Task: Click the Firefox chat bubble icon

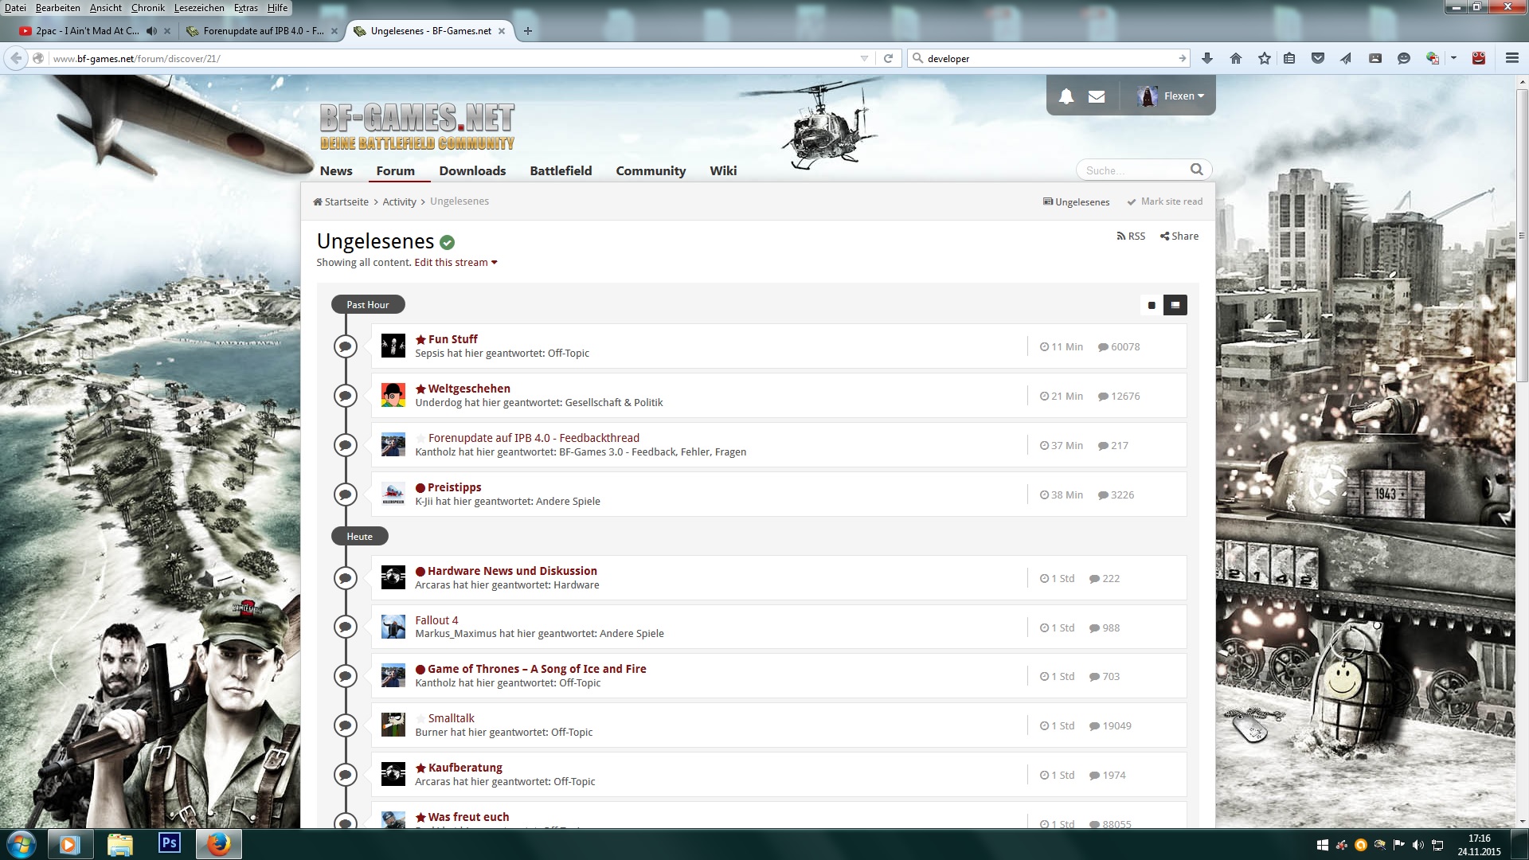Action: click(x=1404, y=58)
